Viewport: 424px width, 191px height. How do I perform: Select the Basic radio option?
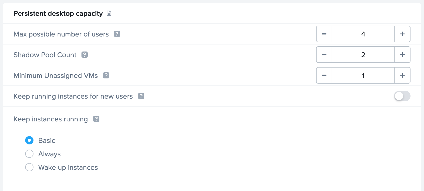click(x=29, y=140)
